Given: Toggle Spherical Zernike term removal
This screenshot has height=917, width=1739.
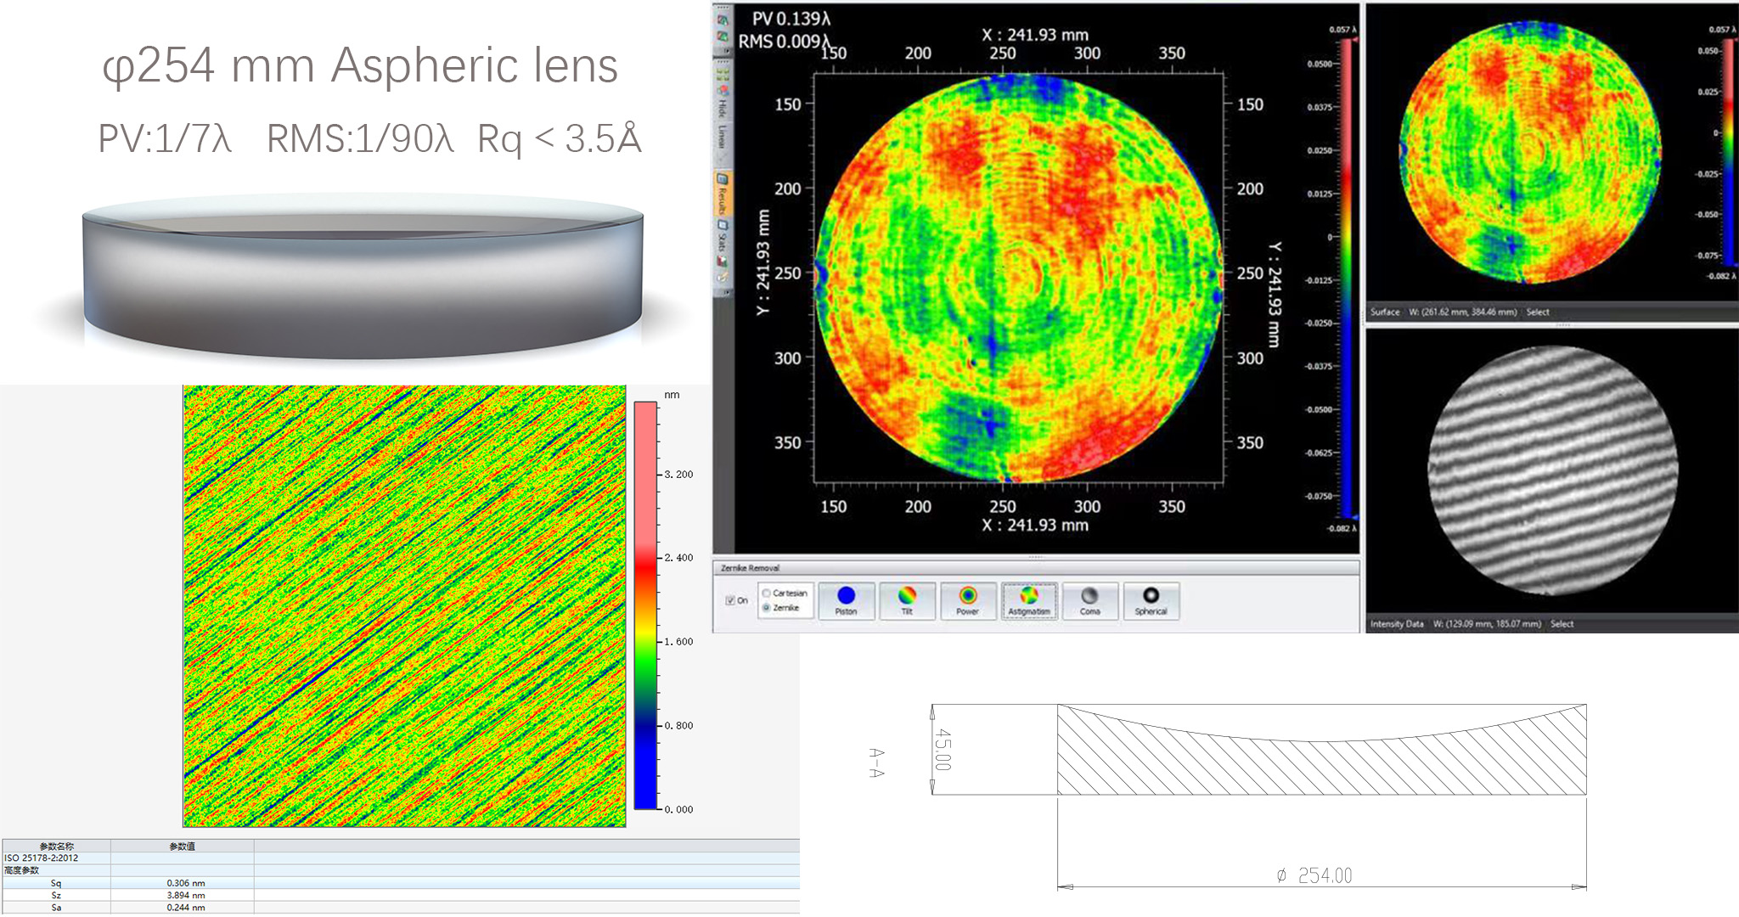Looking at the screenshot, I should (x=1151, y=600).
